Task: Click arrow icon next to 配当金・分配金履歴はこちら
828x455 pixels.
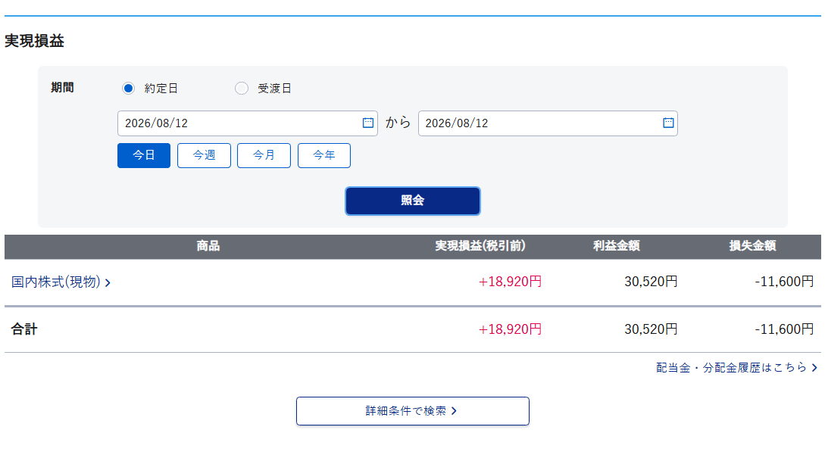Action: [814, 367]
